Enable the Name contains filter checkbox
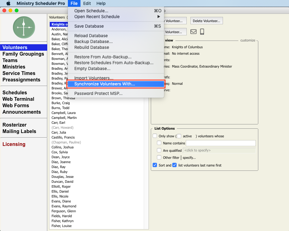289x231 pixels. [x=159, y=143]
